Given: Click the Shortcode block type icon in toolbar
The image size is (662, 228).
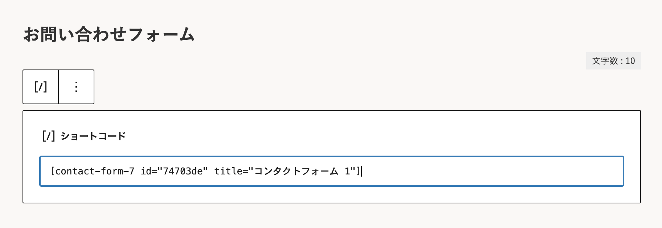Looking at the screenshot, I should coord(41,87).
